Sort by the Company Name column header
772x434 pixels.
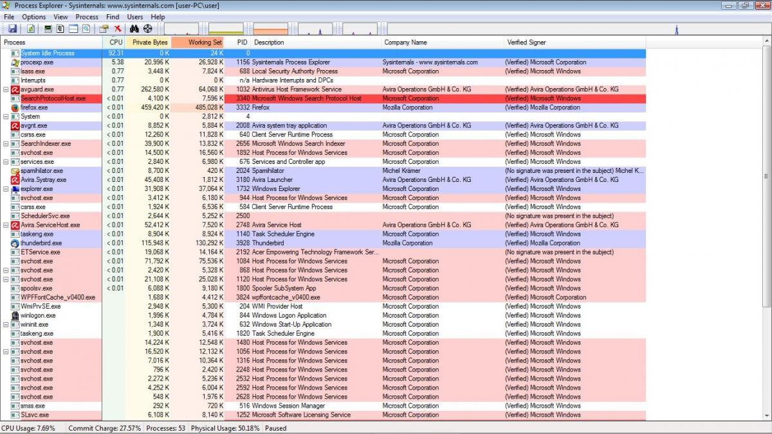point(442,42)
